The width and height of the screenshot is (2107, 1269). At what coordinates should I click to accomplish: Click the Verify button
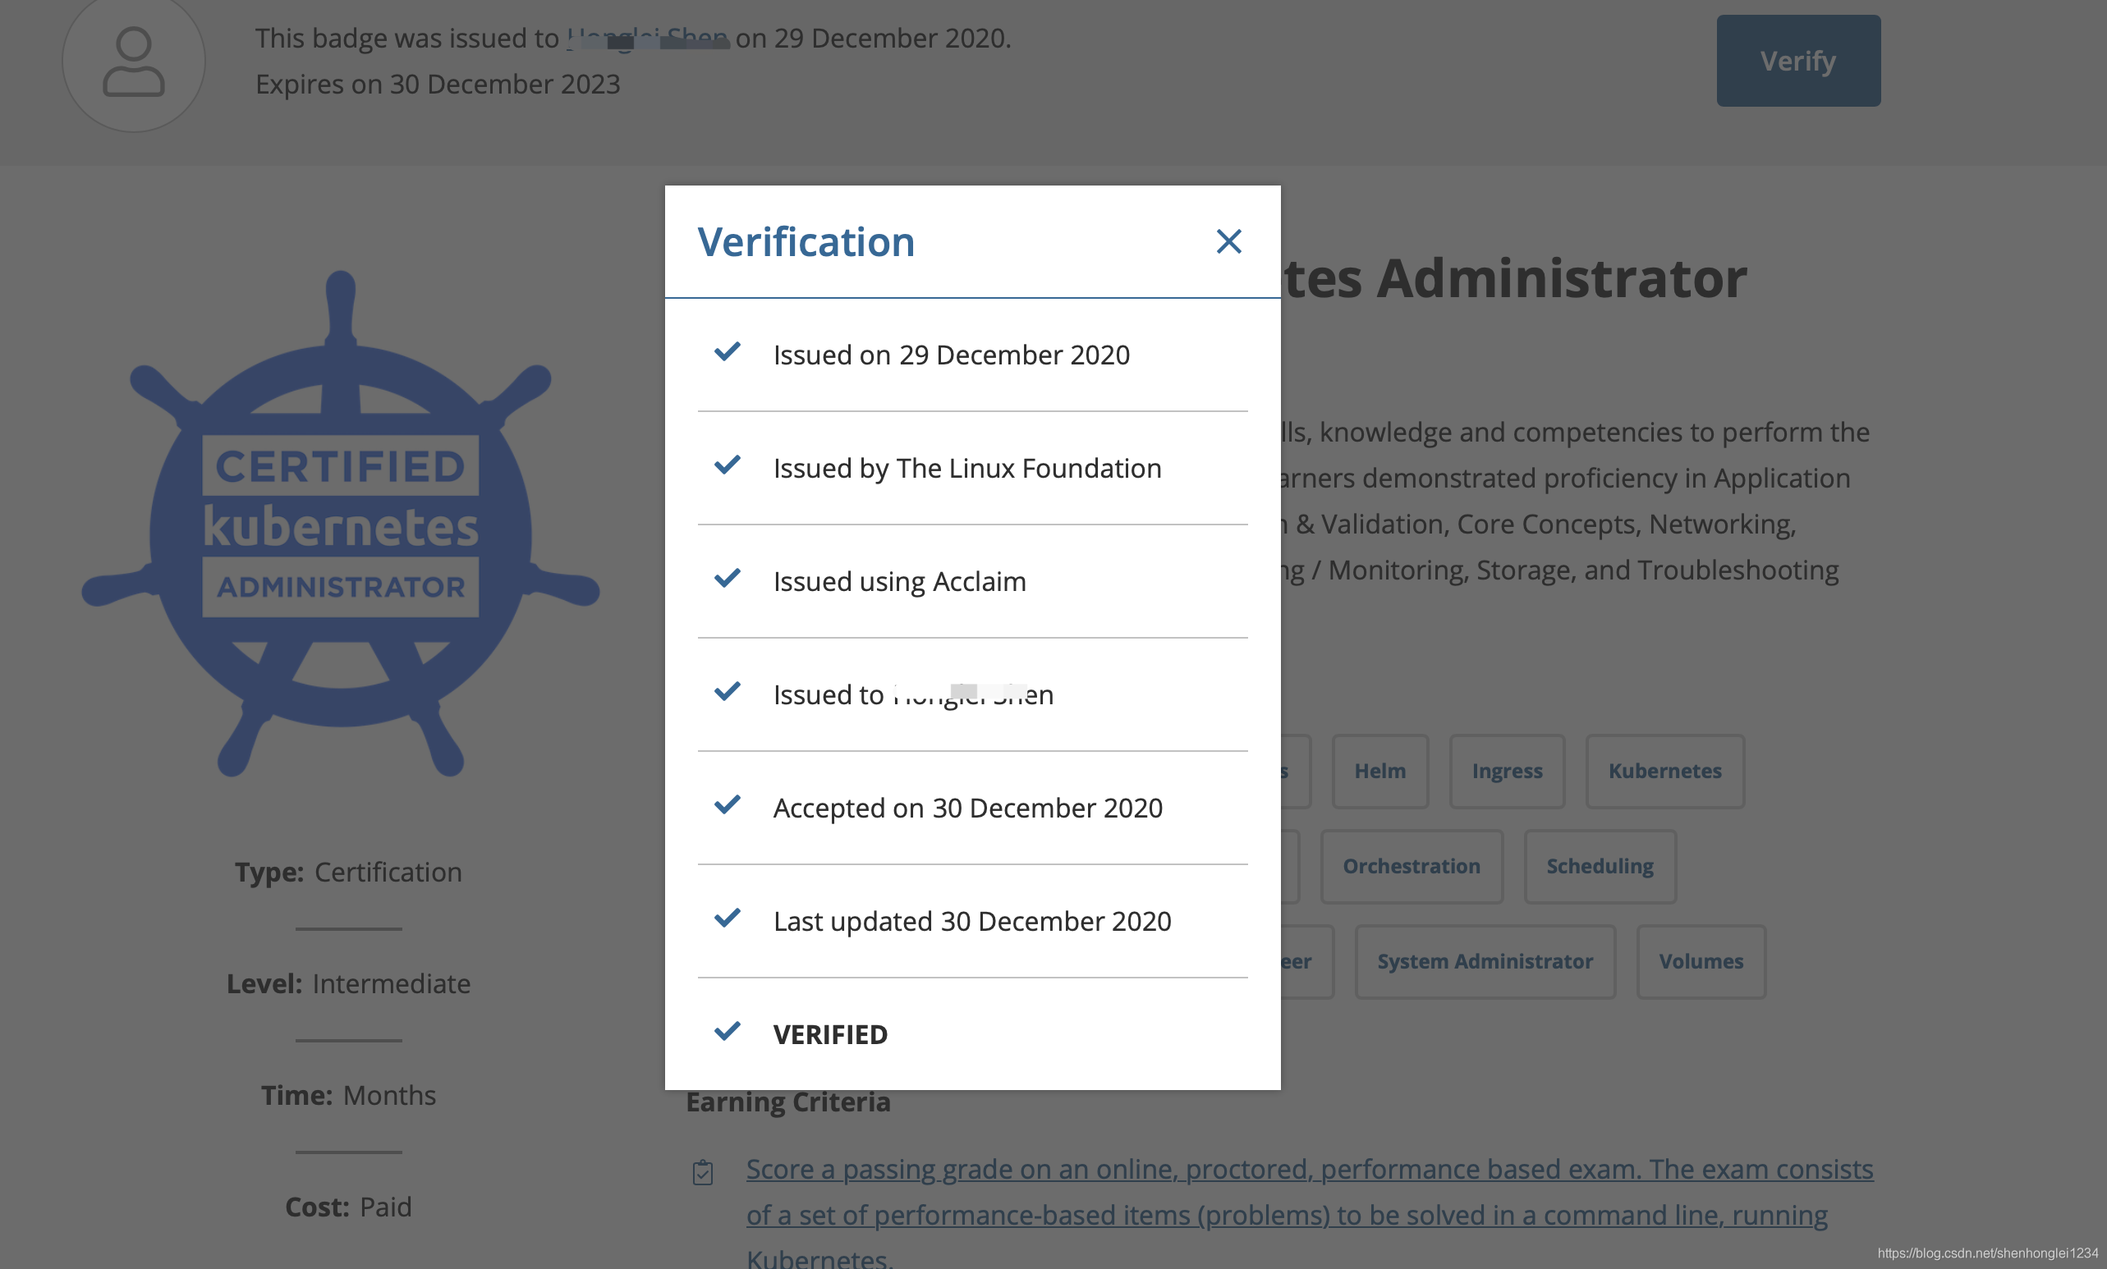click(x=1797, y=61)
